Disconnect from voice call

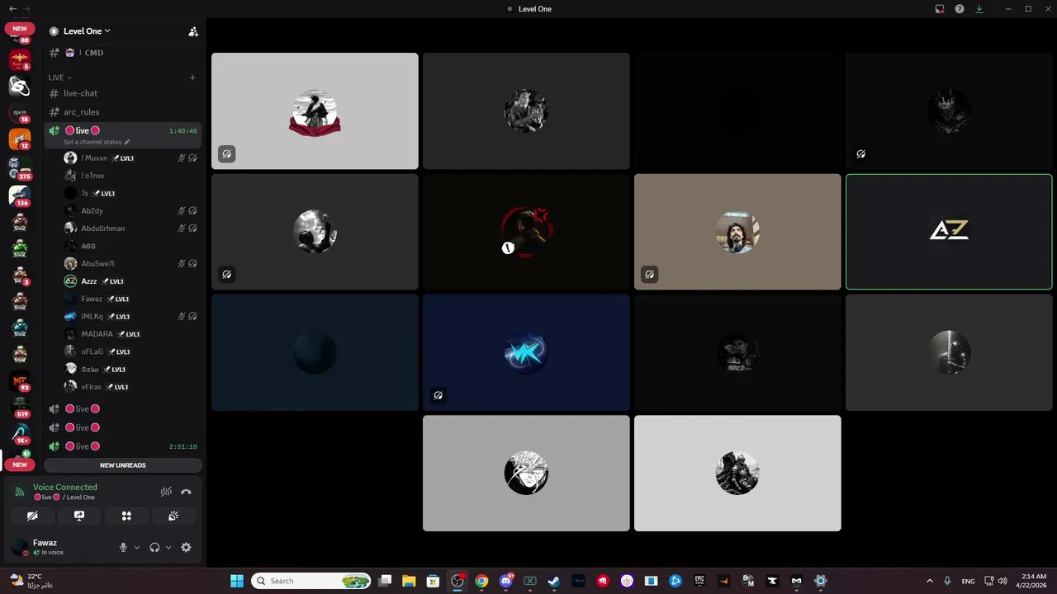(x=186, y=492)
